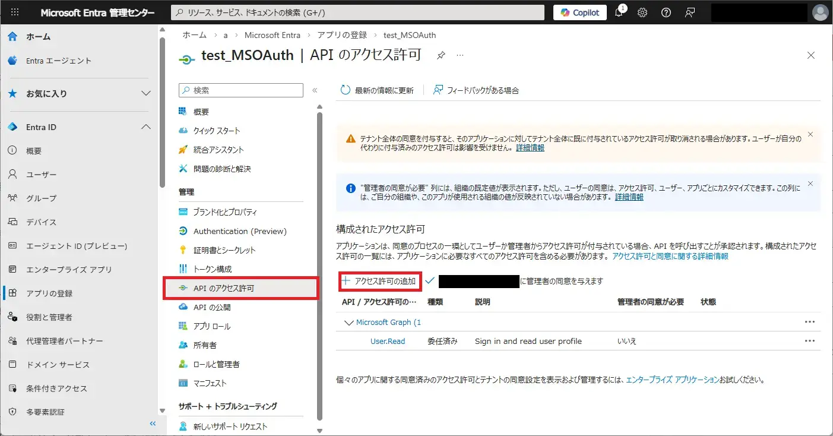Screen dimensions: 833x436
Task: Expand the お気に入り favorites section
Action: [x=145, y=94]
